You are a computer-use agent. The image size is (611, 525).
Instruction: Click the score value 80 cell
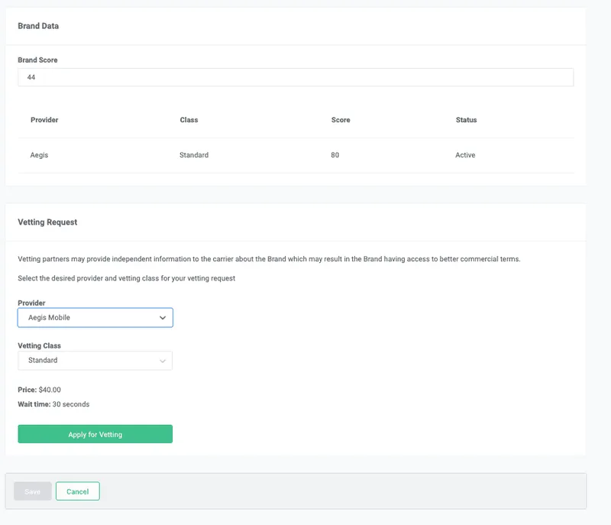335,155
